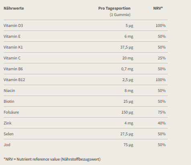The image size is (191, 165).
Task: Click the Biotin row label
Action: (x=9, y=101)
